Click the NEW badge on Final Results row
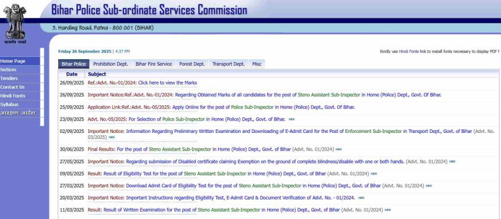This screenshot has height=219, width=501. coord(339,149)
